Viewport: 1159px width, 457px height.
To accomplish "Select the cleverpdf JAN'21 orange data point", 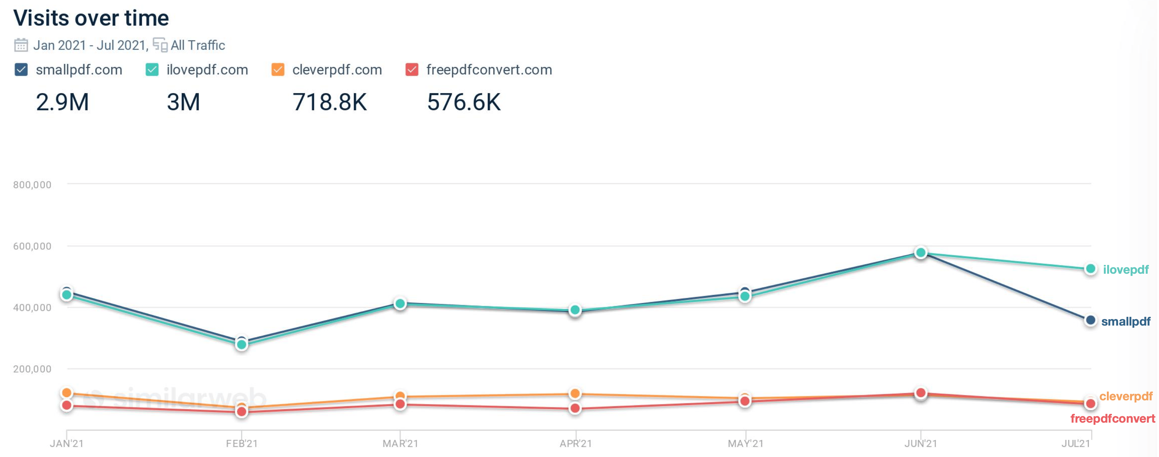I will point(67,393).
